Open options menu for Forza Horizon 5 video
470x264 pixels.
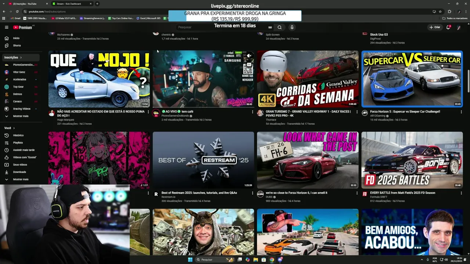point(461,112)
